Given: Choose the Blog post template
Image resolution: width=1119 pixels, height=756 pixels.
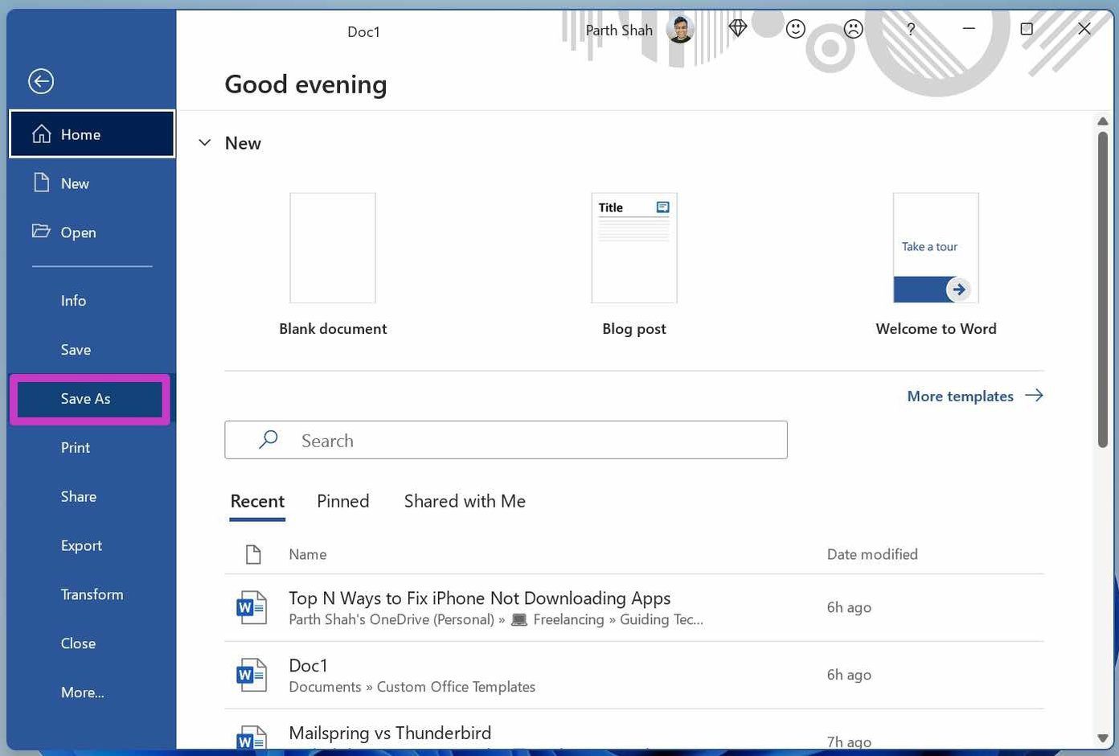Looking at the screenshot, I should click(634, 264).
